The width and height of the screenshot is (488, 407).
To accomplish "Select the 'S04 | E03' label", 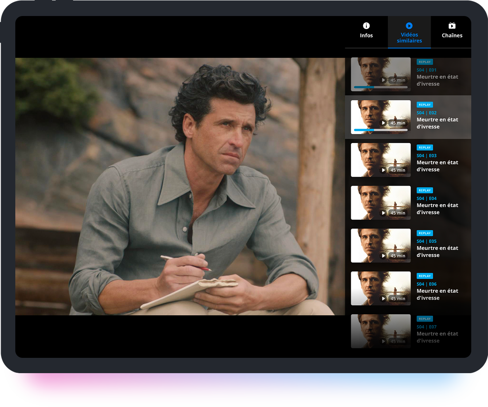I will point(426,155).
